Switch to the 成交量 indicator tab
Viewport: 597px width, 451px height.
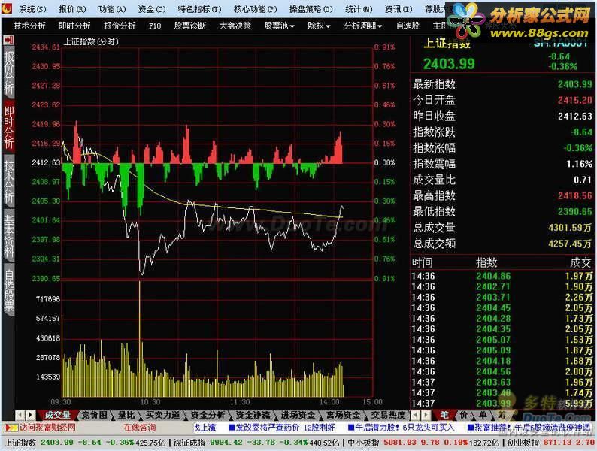click(x=57, y=415)
